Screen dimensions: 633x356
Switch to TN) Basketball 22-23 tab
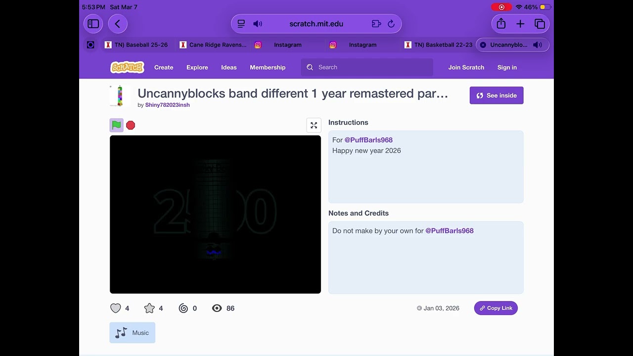tap(438, 44)
